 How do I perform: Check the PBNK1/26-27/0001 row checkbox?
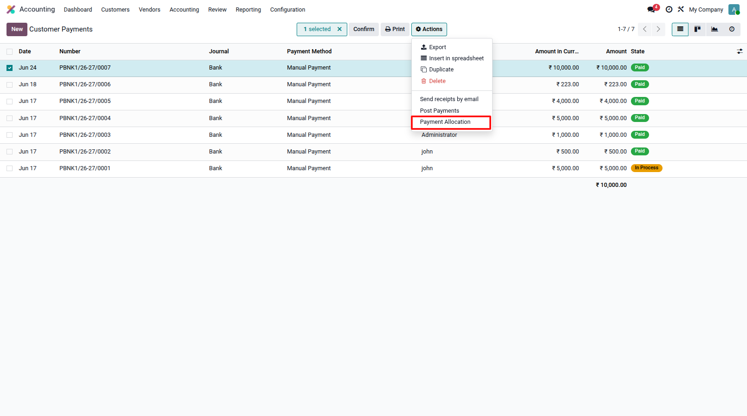(x=9, y=168)
